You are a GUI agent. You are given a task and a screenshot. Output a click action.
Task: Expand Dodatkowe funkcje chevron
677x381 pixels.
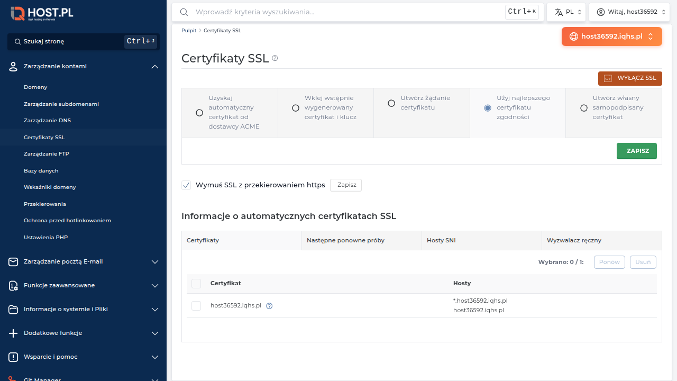click(x=155, y=333)
